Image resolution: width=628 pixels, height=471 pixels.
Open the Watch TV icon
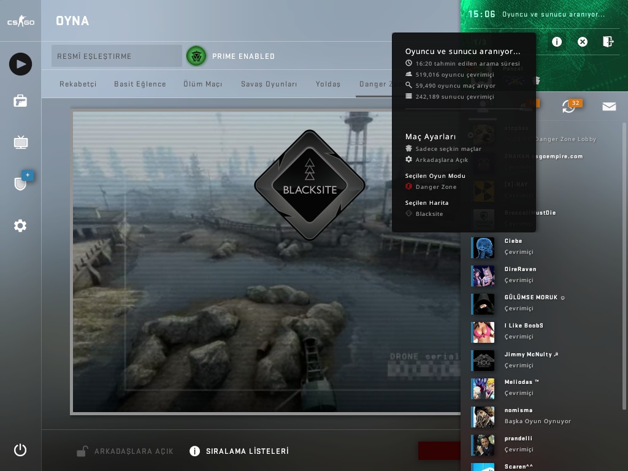(x=20, y=142)
